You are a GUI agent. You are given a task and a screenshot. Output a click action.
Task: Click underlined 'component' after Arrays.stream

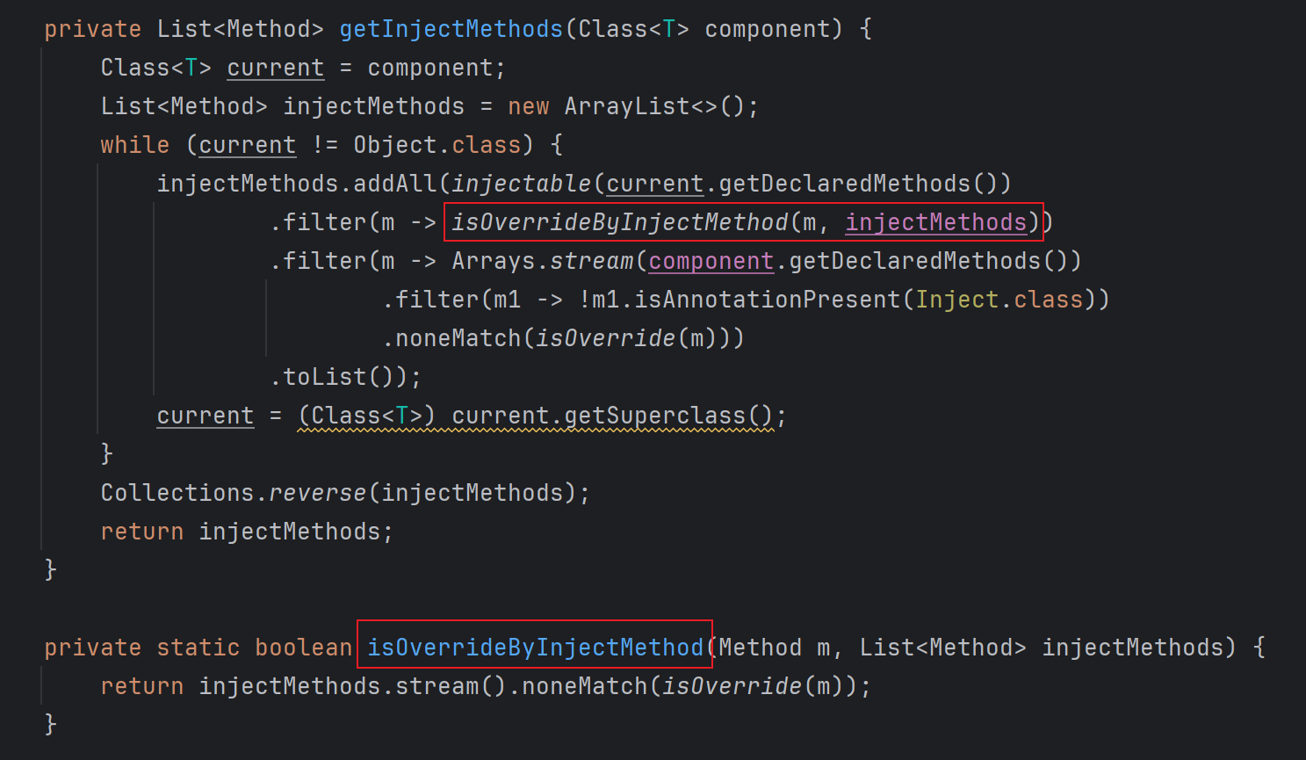(x=711, y=261)
